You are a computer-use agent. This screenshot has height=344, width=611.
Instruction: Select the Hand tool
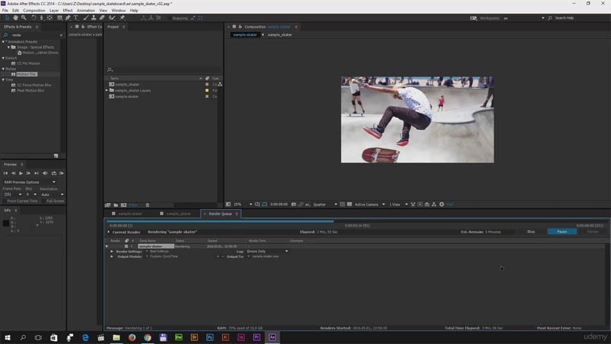pos(15,18)
